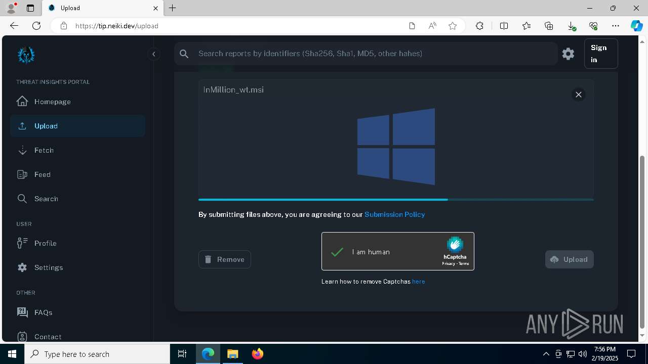Focus the search reports input field
Image resolution: width=648 pixels, height=364 pixels.
click(x=375, y=54)
